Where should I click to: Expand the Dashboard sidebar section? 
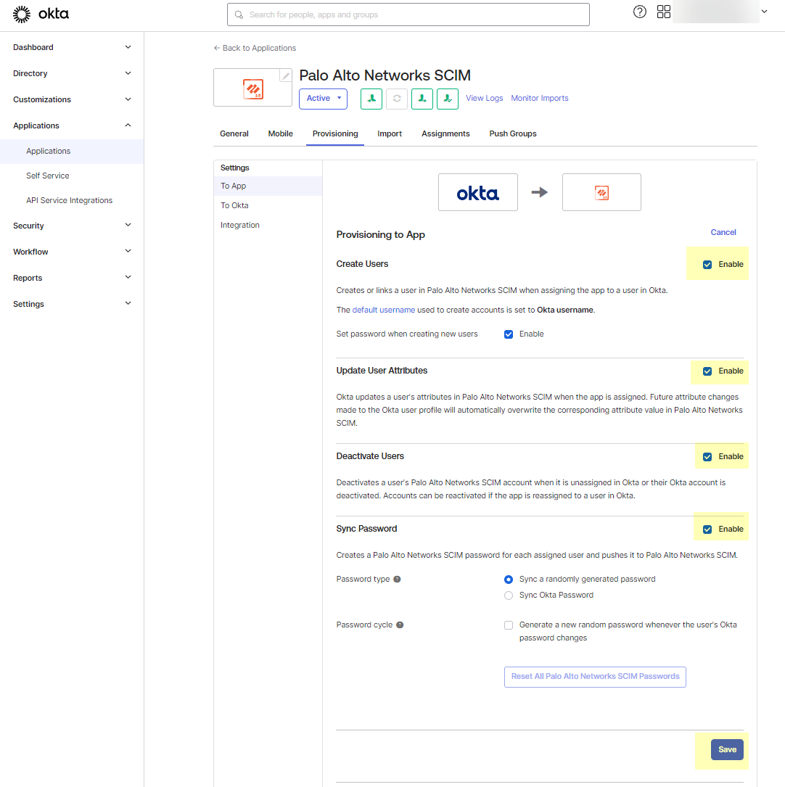click(72, 47)
